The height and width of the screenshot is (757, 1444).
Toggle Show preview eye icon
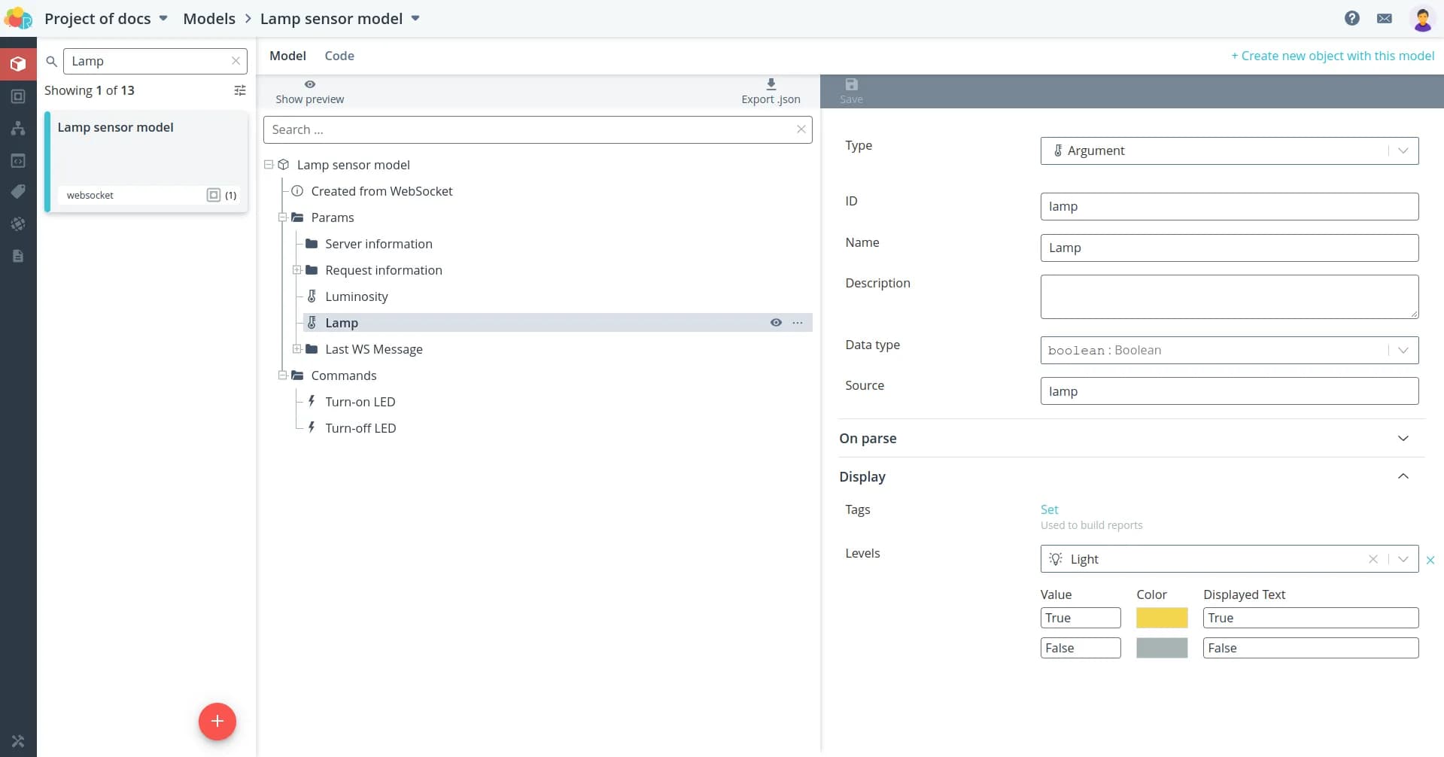pyautogui.click(x=309, y=84)
